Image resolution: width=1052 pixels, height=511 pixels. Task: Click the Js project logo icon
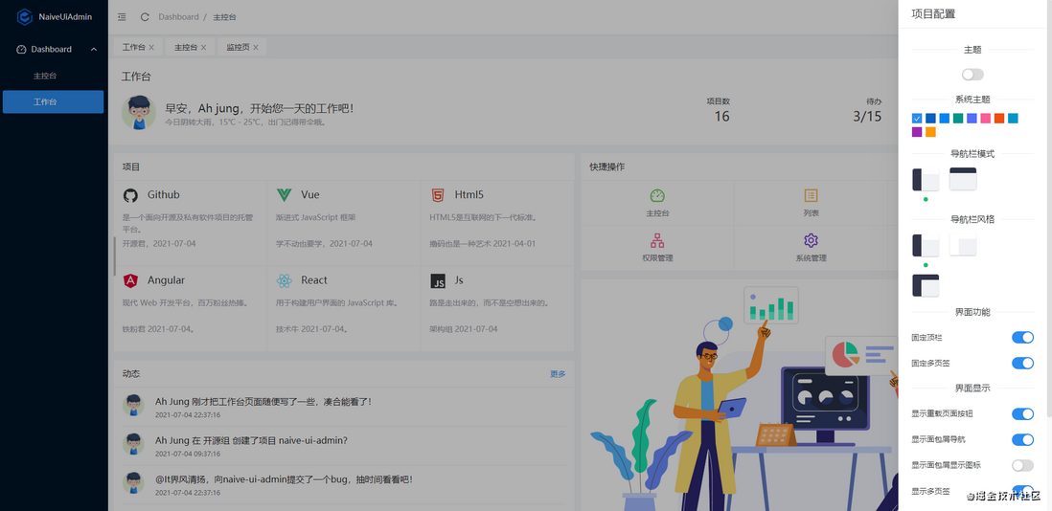click(x=438, y=281)
